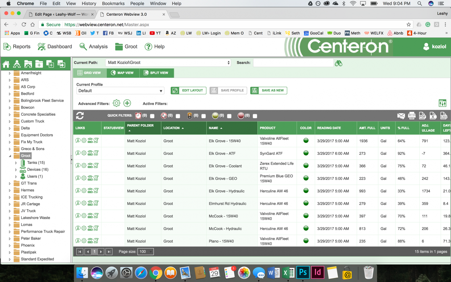The height and width of the screenshot is (282, 451).
Task: Open gear settings link for Elk Grove - ATF
Action: click(x=84, y=153)
